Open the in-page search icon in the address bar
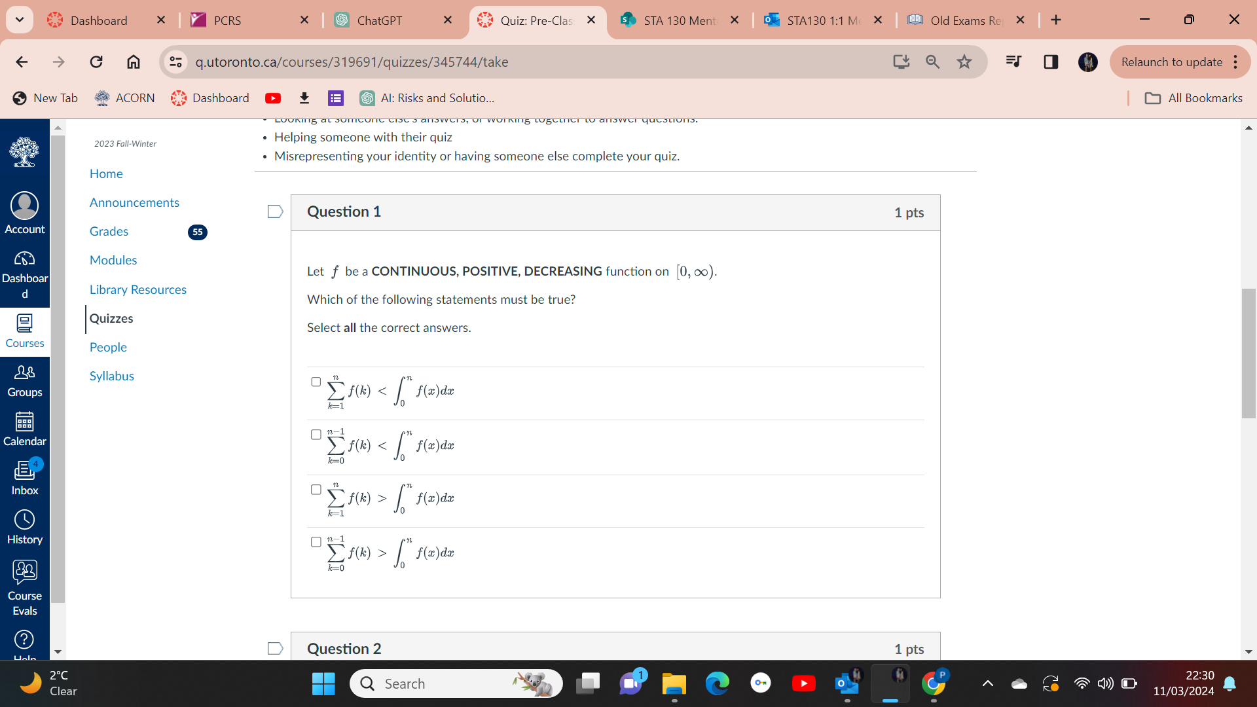The height and width of the screenshot is (707, 1257). pyautogui.click(x=932, y=62)
